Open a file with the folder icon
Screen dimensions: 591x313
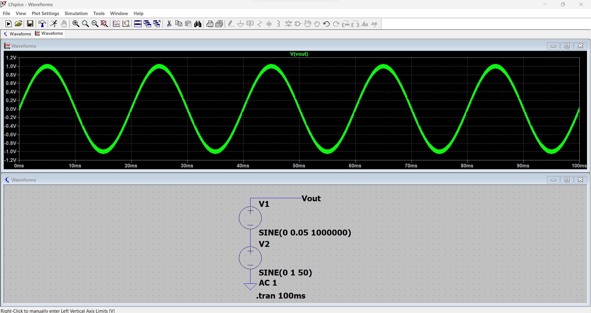18,24
